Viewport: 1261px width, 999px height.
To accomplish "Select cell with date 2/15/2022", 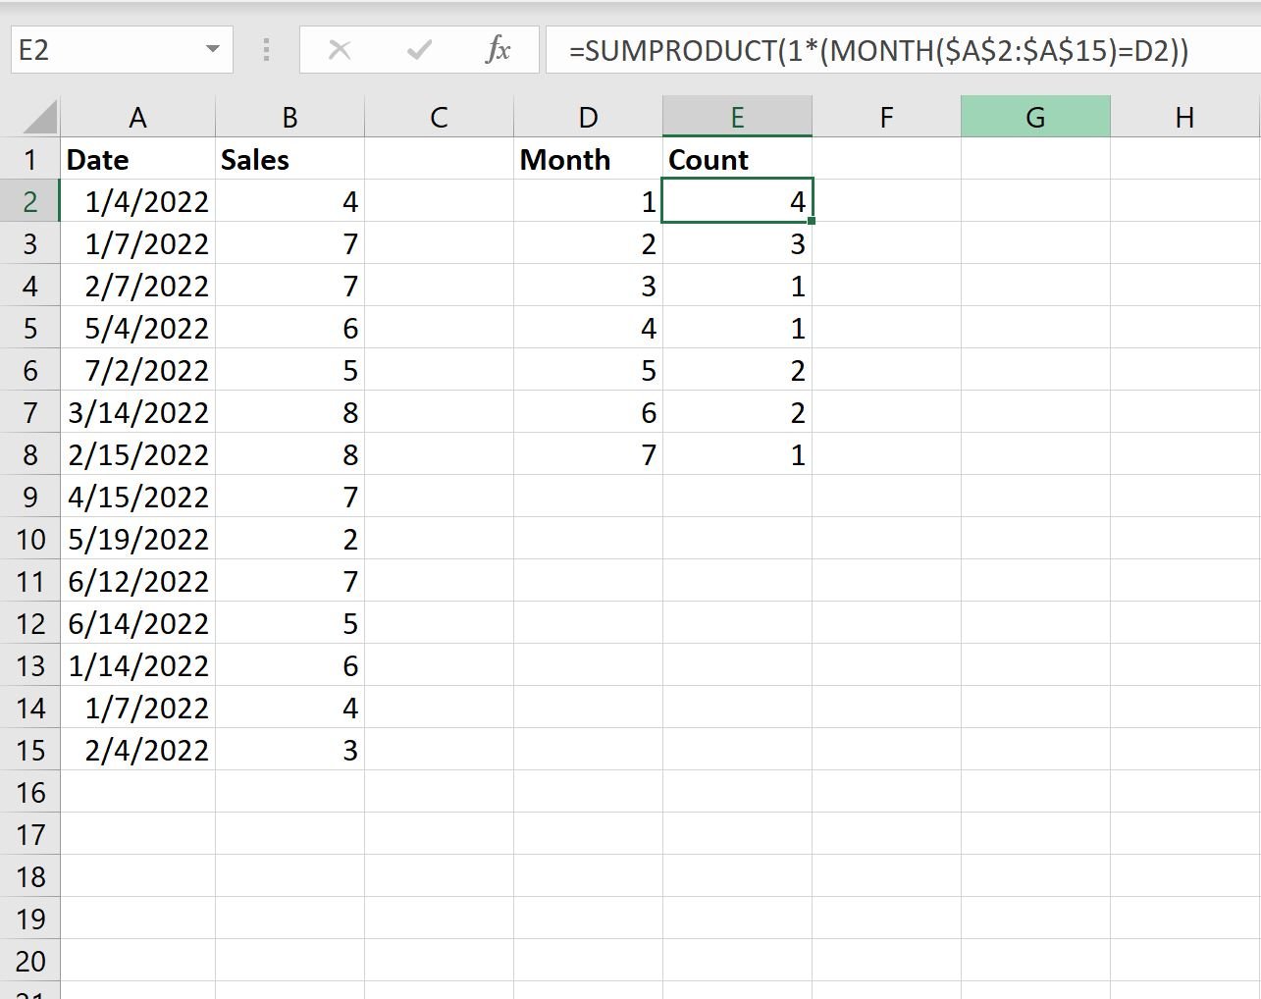I will coord(137,454).
